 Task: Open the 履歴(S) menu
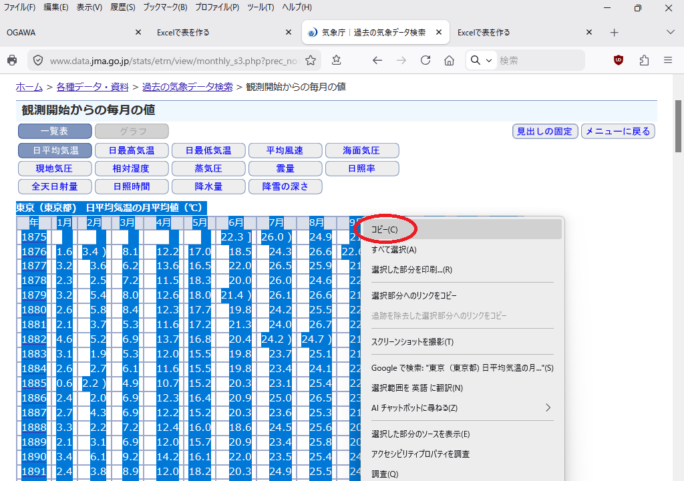point(123,7)
